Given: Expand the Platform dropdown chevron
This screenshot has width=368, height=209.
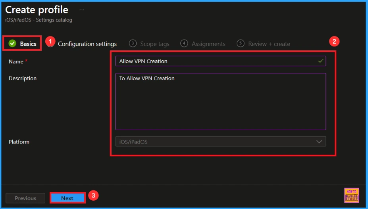Looking at the screenshot, I should pos(319,142).
